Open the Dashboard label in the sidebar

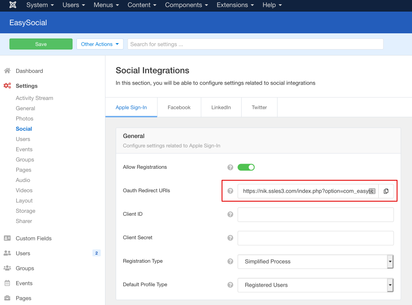tap(29, 71)
